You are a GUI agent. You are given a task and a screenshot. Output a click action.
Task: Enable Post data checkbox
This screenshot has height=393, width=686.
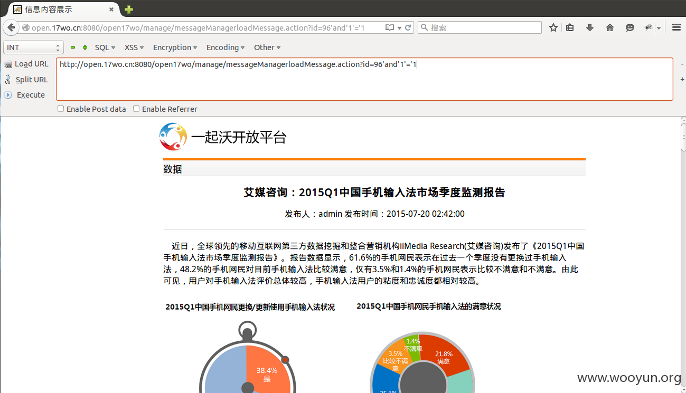pyautogui.click(x=61, y=109)
